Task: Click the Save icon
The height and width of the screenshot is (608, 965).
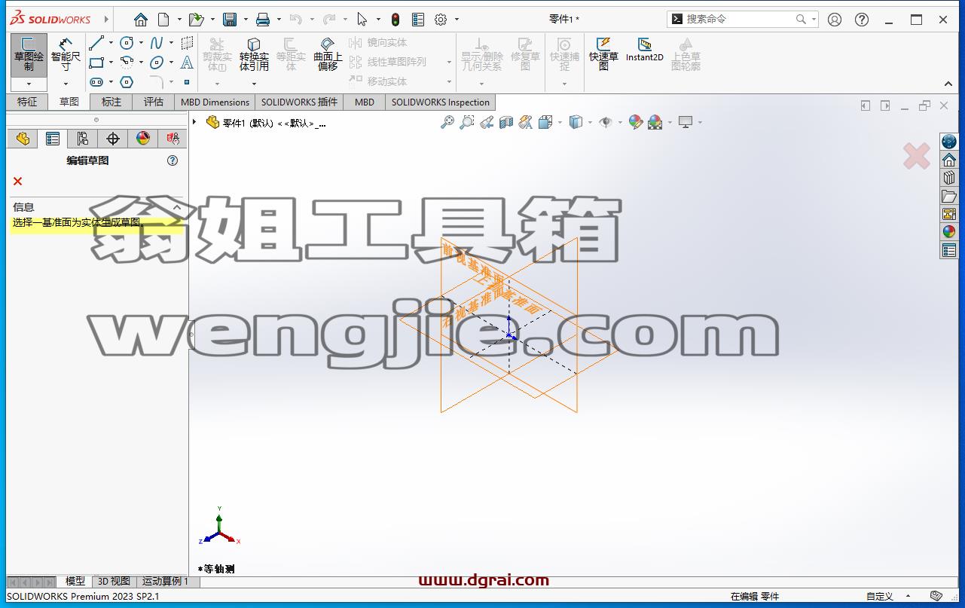Action: [230, 20]
